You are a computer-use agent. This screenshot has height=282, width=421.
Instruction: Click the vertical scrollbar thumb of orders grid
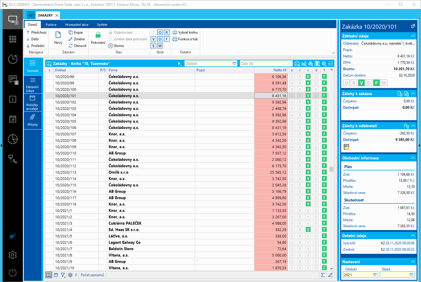tap(332, 169)
